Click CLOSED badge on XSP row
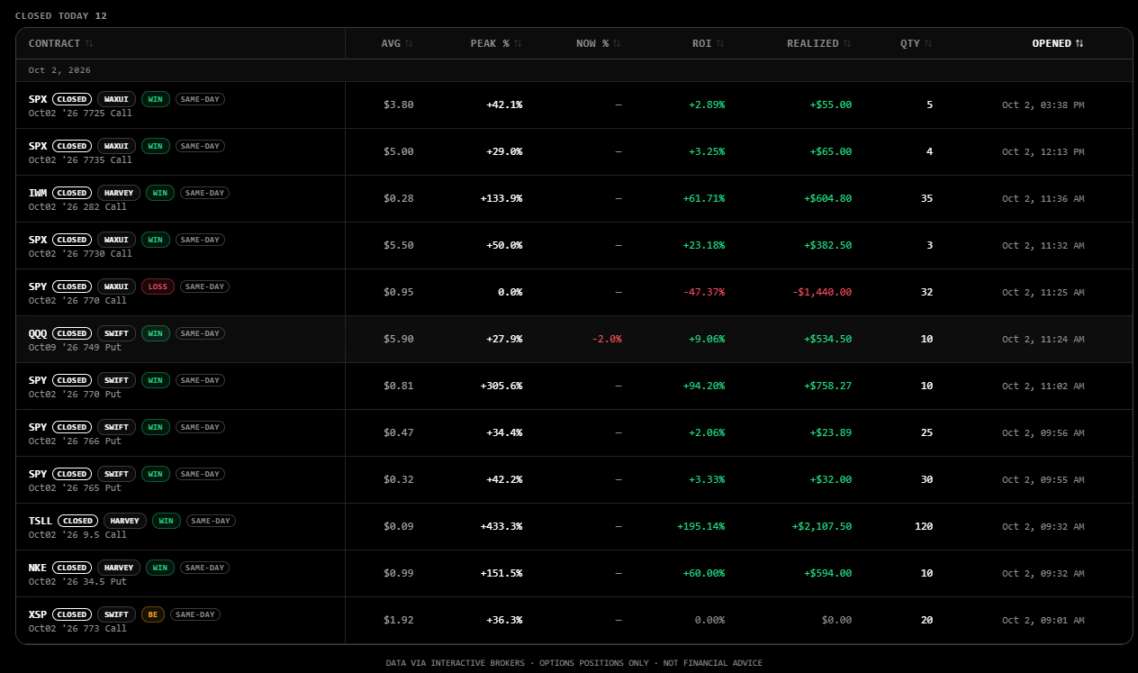Viewport: 1138px width, 673px height. [x=72, y=614]
